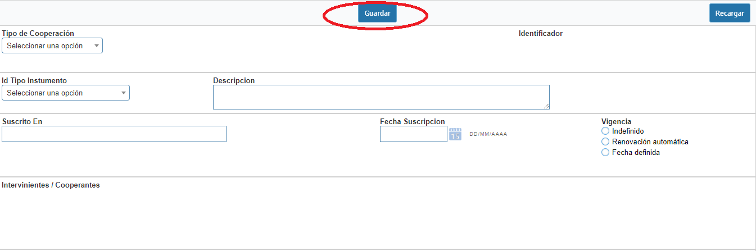Expand the Id Tipo Instumento combo box

coord(66,93)
